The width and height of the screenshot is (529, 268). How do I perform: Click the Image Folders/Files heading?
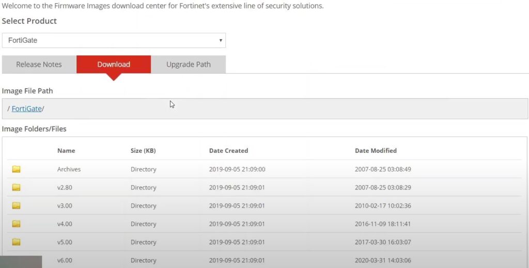click(x=34, y=129)
